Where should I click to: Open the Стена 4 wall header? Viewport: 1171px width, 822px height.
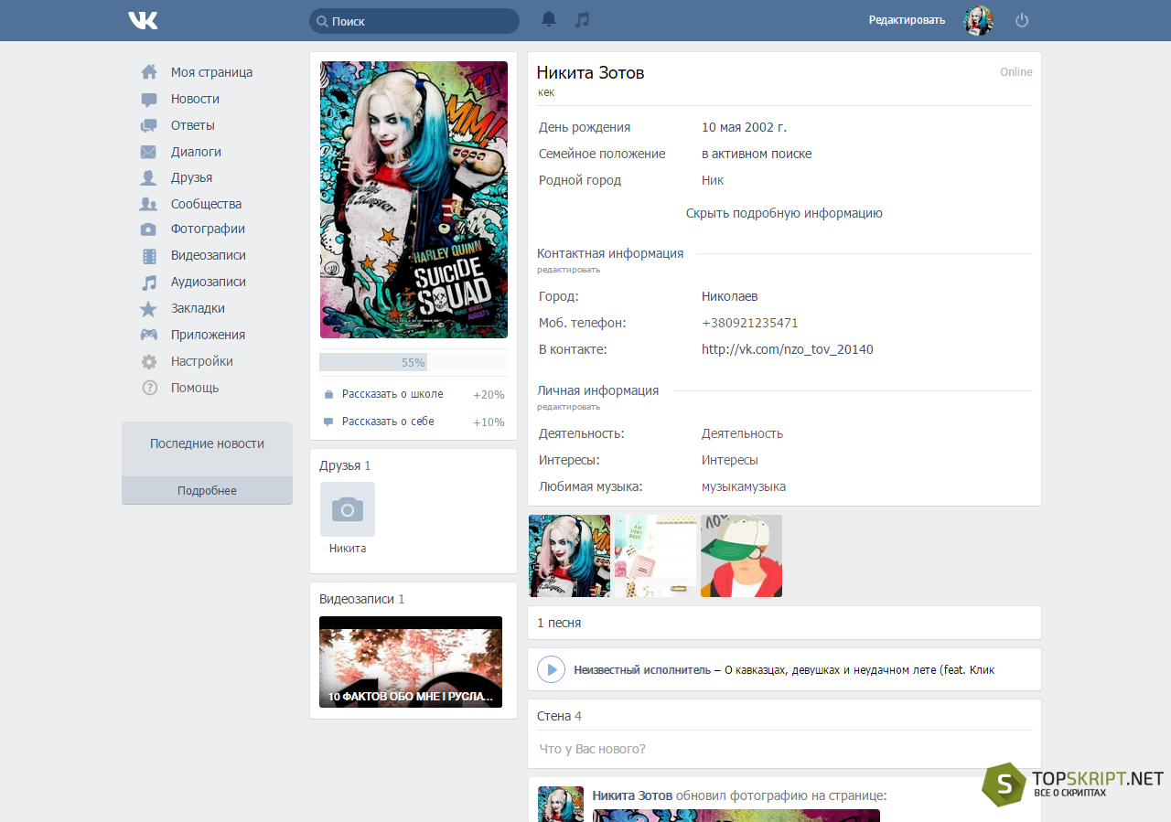click(x=559, y=716)
